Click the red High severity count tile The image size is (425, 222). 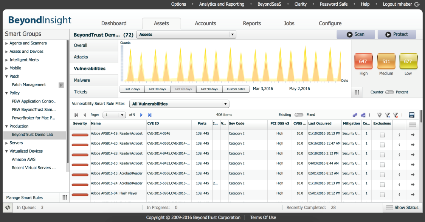pyautogui.click(x=363, y=61)
